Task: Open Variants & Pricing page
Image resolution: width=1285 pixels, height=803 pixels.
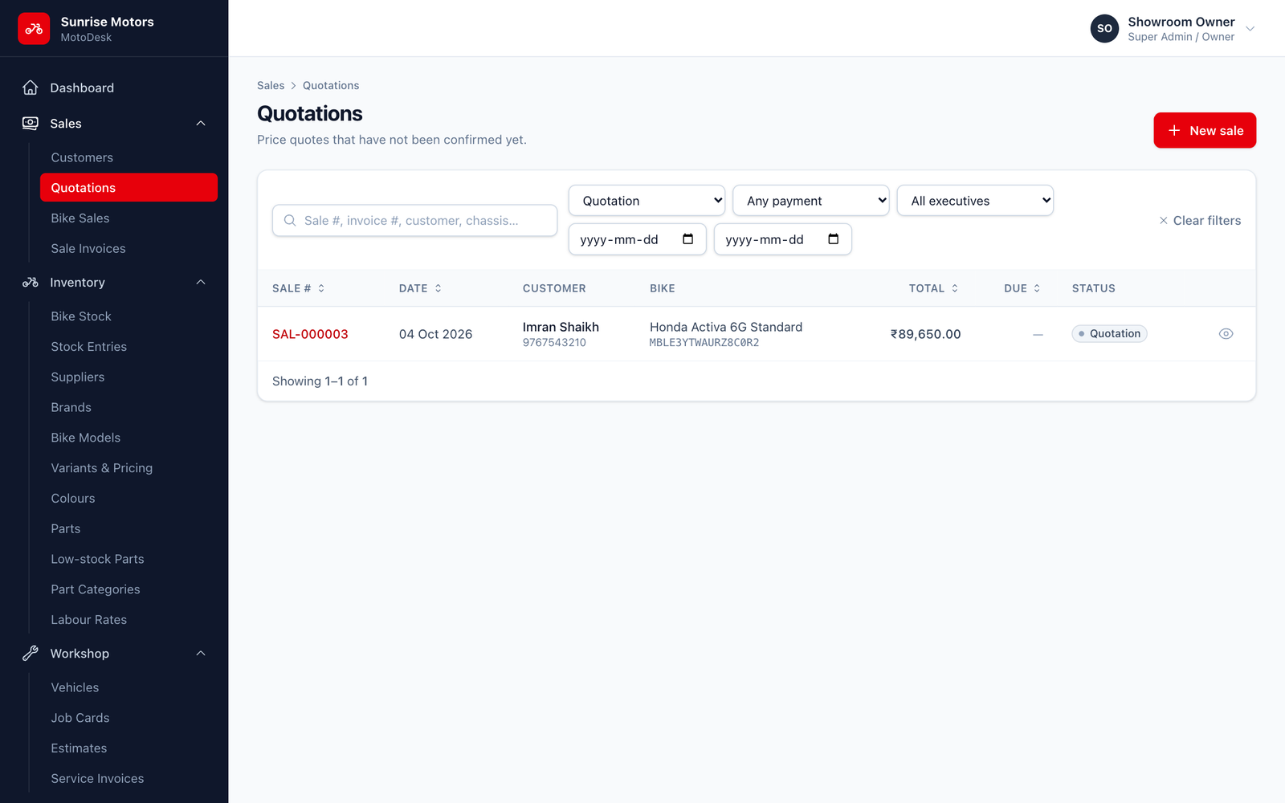Action: click(x=102, y=468)
